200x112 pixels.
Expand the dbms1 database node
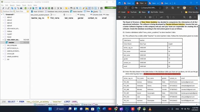pos(3,17)
